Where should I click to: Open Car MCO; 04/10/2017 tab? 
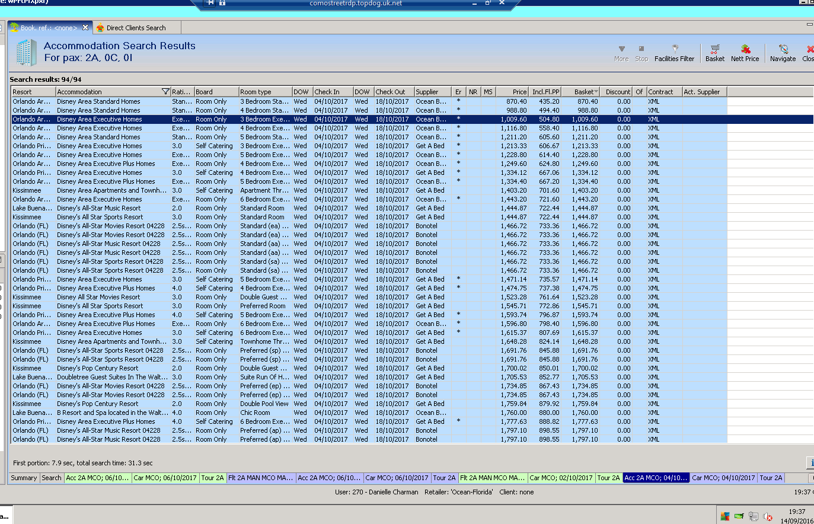[723, 478]
